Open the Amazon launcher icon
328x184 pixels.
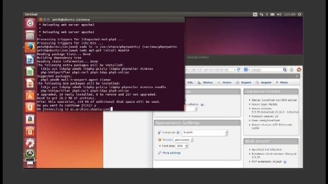[x=30, y=119]
